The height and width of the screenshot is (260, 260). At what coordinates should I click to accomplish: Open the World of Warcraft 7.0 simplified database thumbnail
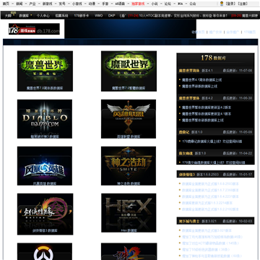[x=45, y=71]
